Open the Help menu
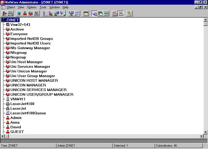 click(66, 7)
